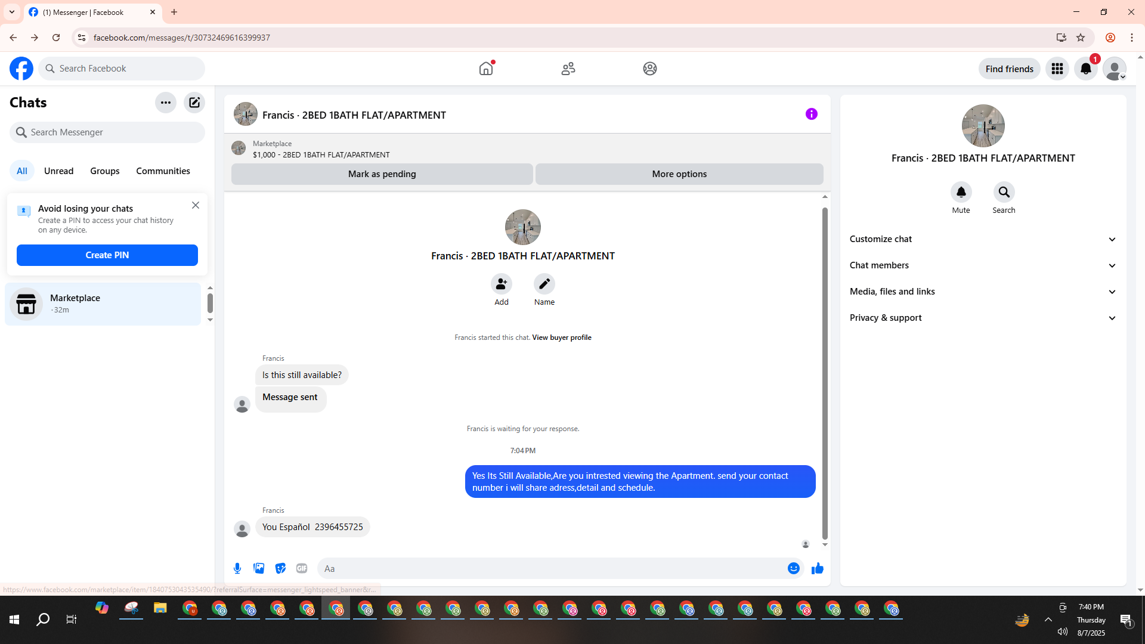Dismiss the Avoid losing your chats card
Image resolution: width=1145 pixels, height=644 pixels.
196,205
